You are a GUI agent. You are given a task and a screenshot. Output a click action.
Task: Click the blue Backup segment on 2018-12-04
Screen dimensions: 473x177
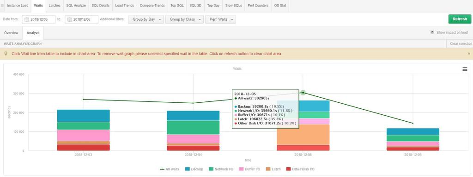(193, 116)
